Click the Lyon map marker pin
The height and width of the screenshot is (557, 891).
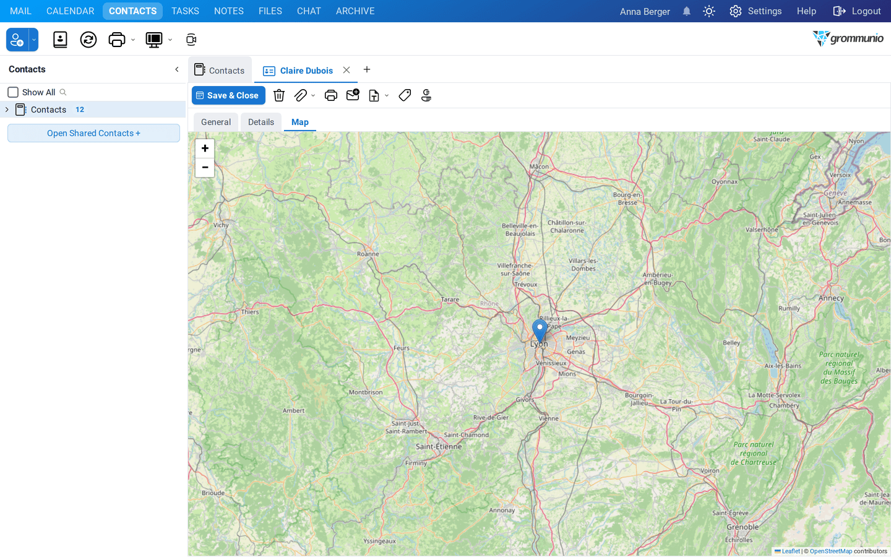[540, 332]
